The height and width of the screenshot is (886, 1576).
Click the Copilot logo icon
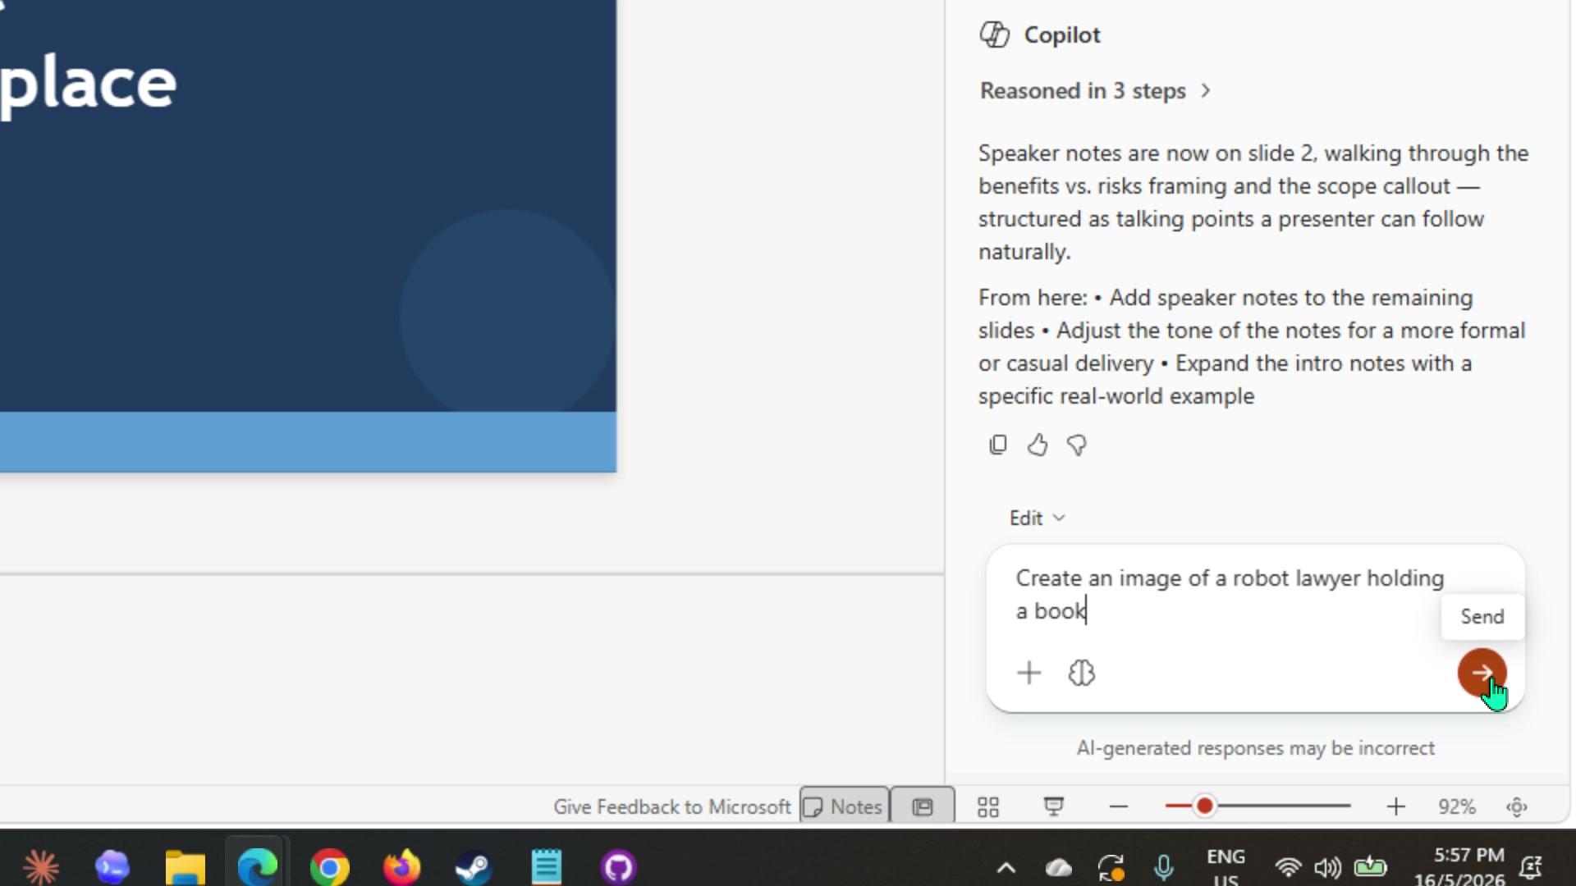[994, 34]
